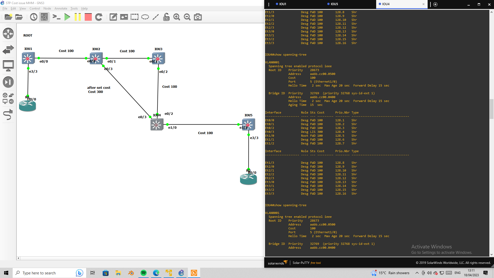494x278 pixels.
Task: Toggle show/hide interface labels
Action: [x=44, y=17]
